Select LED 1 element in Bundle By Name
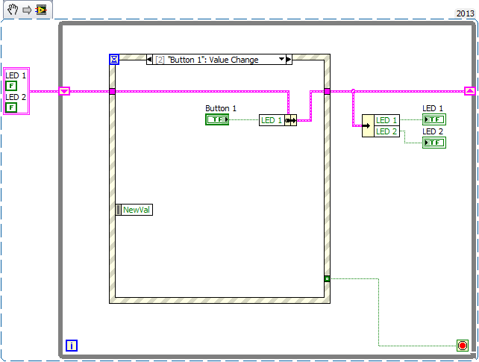 pyautogui.click(x=272, y=120)
